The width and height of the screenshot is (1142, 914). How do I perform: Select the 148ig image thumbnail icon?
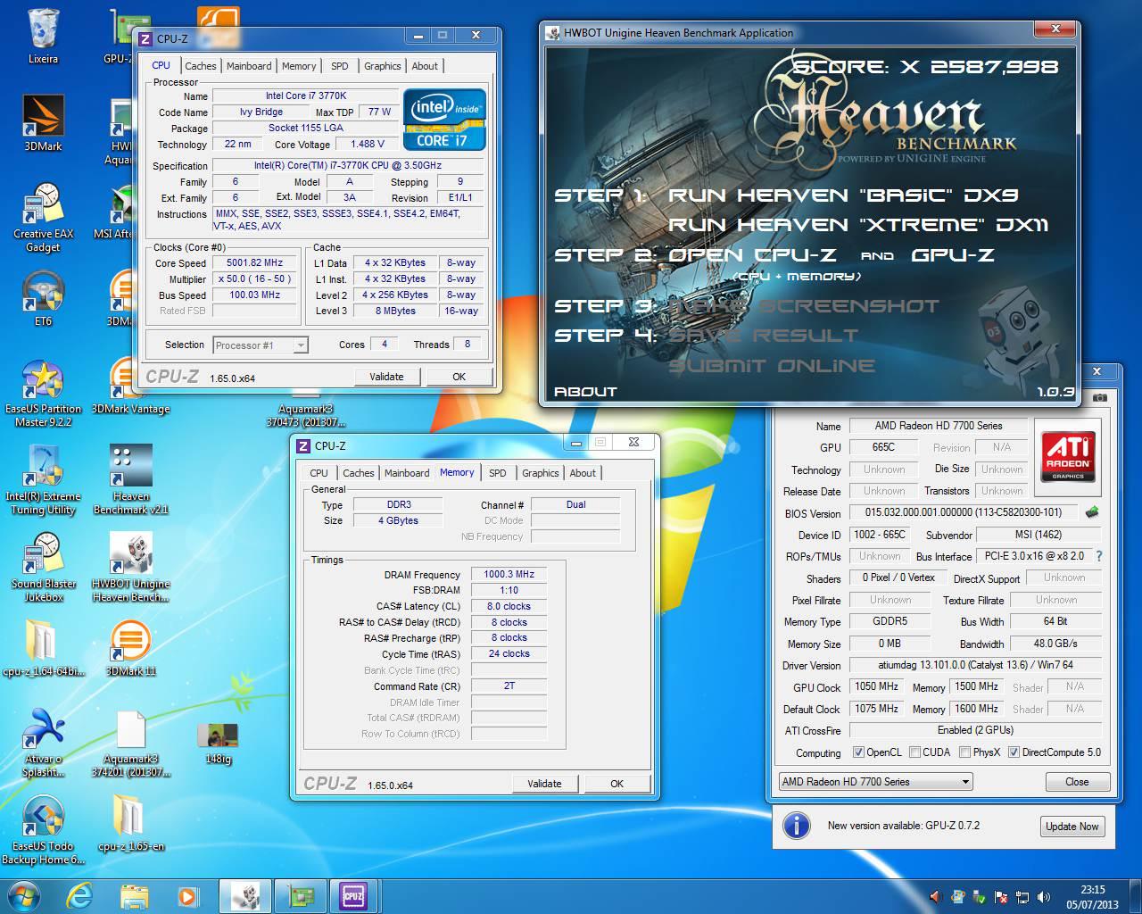click(219, 744)
